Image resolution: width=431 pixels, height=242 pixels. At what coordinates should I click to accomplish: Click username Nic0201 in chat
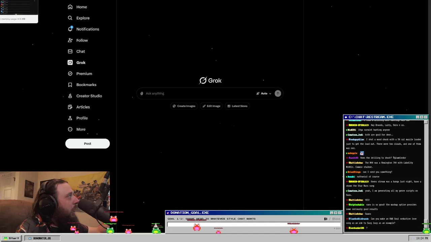[352, 130]
